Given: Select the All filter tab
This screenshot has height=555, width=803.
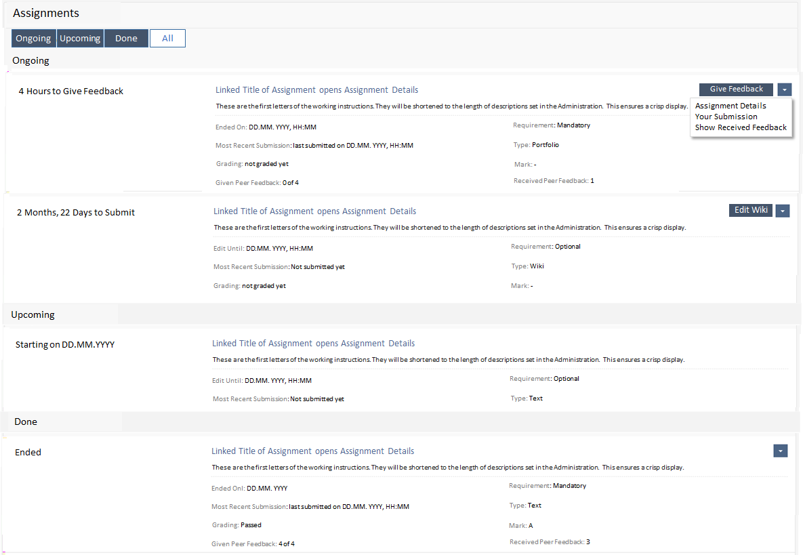Looking at the screenshot, I should 167,39.
